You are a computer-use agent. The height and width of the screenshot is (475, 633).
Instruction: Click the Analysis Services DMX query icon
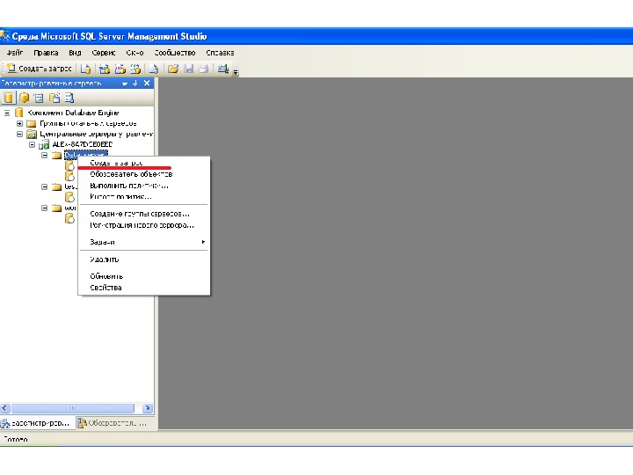click(120, 69)
